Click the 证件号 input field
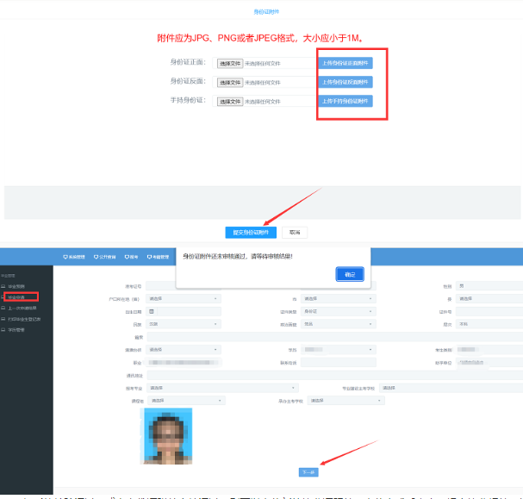 click(x=489, y=311)
